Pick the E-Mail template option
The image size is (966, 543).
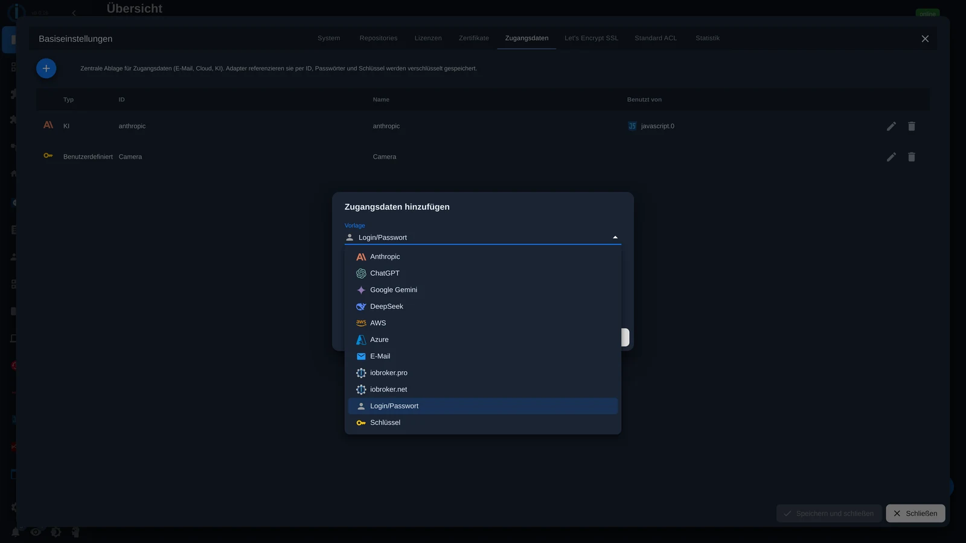(x=483, y=357)
